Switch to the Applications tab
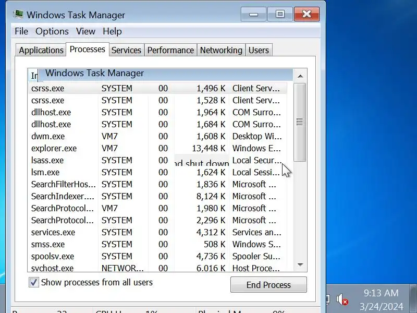 coord(41,50)
